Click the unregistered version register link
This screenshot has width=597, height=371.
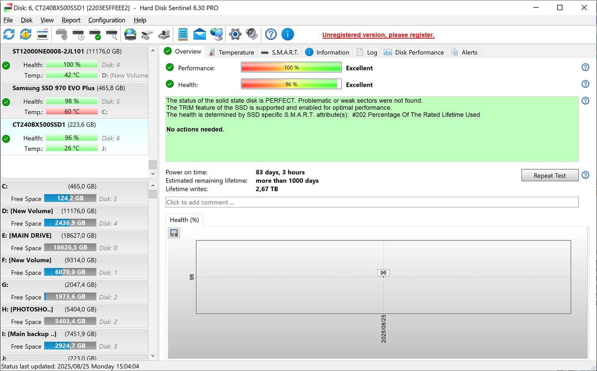(x=378, y=35)
